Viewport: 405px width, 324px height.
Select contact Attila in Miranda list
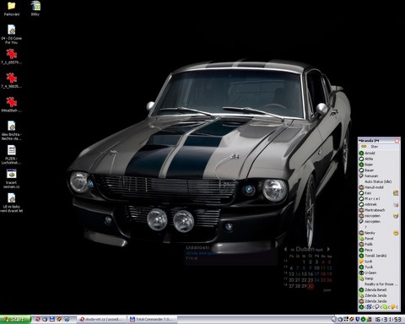(379, 159)
